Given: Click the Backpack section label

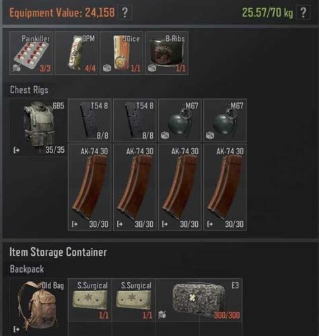Looking at the screenshot, I should pos(27,269).
